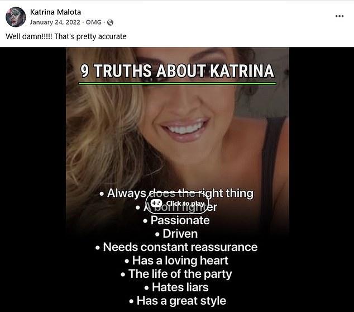Click the globe public audience icon

pyautogui.click(x=110, y=22)
